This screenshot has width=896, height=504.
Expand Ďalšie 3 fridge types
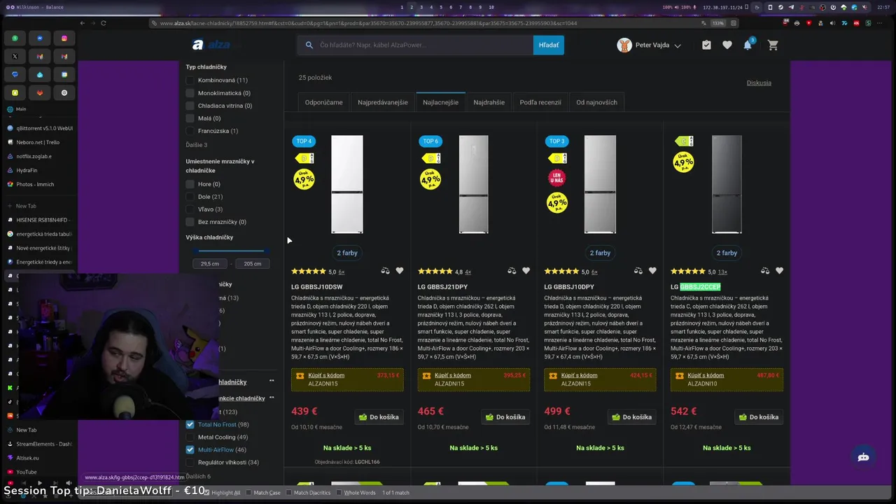(x=197, y=145)
